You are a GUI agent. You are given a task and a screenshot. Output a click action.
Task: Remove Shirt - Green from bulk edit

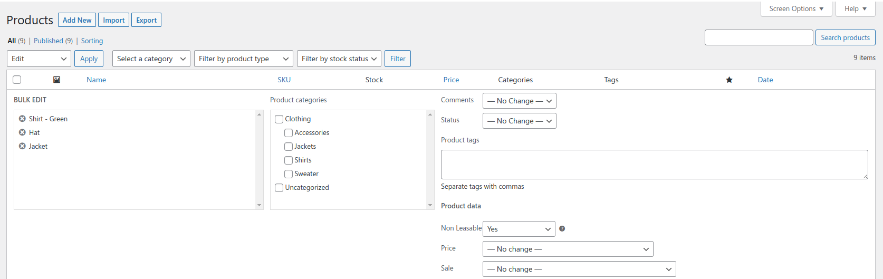pos(22,119)
